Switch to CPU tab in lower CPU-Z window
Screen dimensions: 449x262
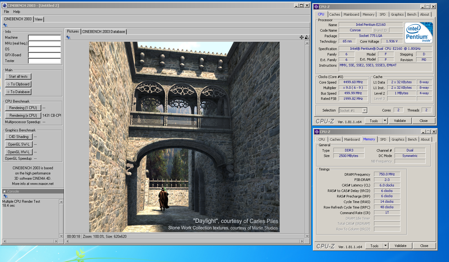click(322, 139)
